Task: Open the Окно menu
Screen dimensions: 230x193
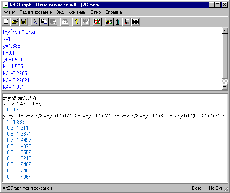Action: point(96,13)
